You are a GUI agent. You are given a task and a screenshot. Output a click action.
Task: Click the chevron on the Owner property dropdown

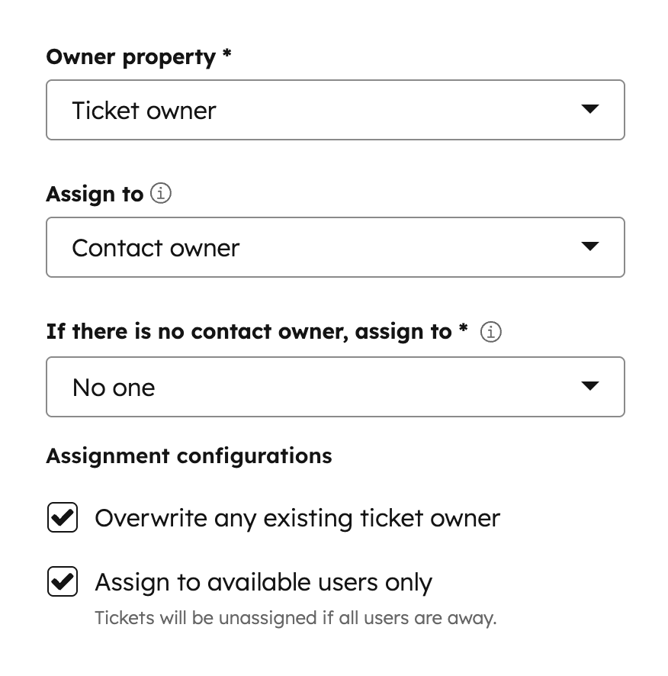tap(589, 109)
